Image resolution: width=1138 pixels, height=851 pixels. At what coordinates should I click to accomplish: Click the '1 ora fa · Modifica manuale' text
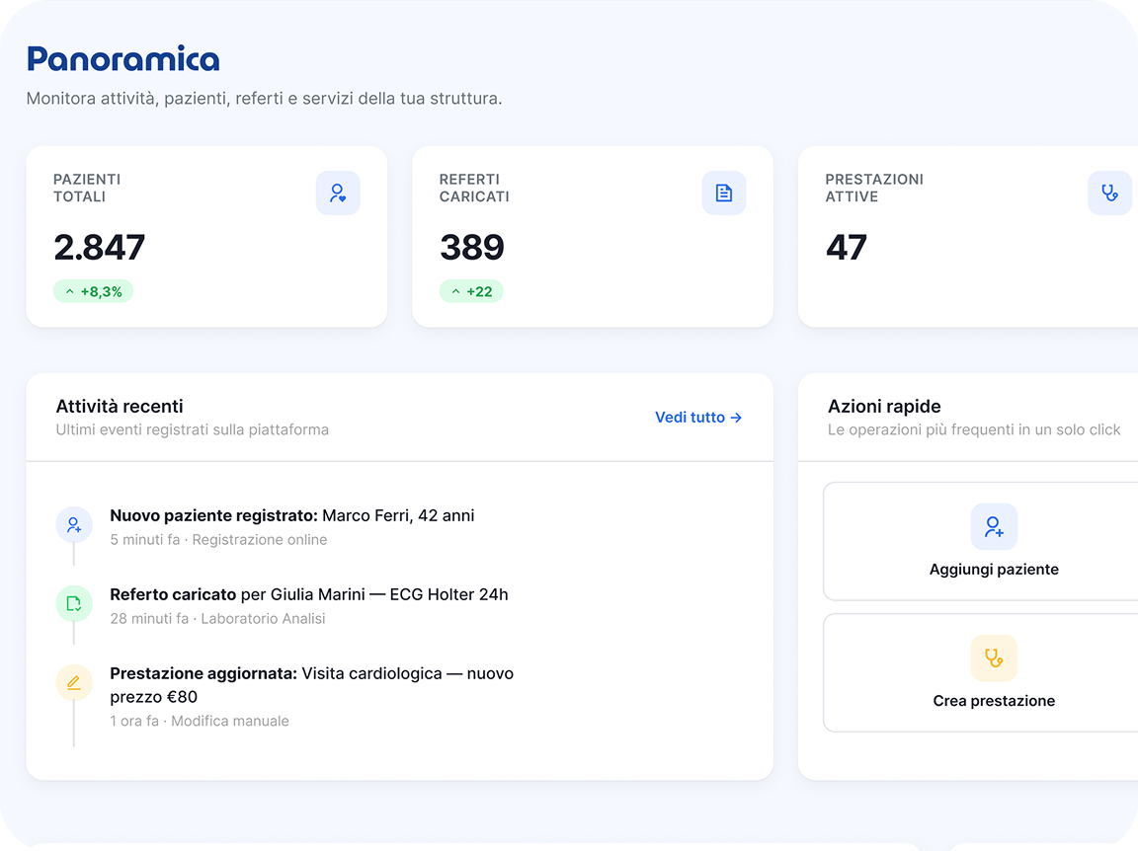[200, 721]
